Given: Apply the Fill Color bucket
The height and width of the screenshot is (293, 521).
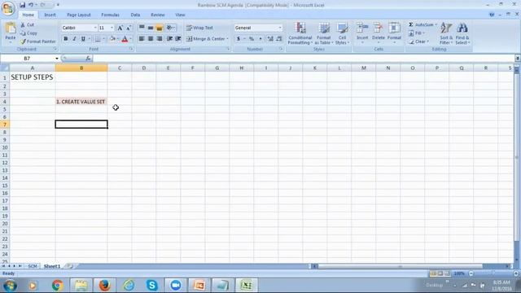Looking at the screenshot, I should (112, 39).
